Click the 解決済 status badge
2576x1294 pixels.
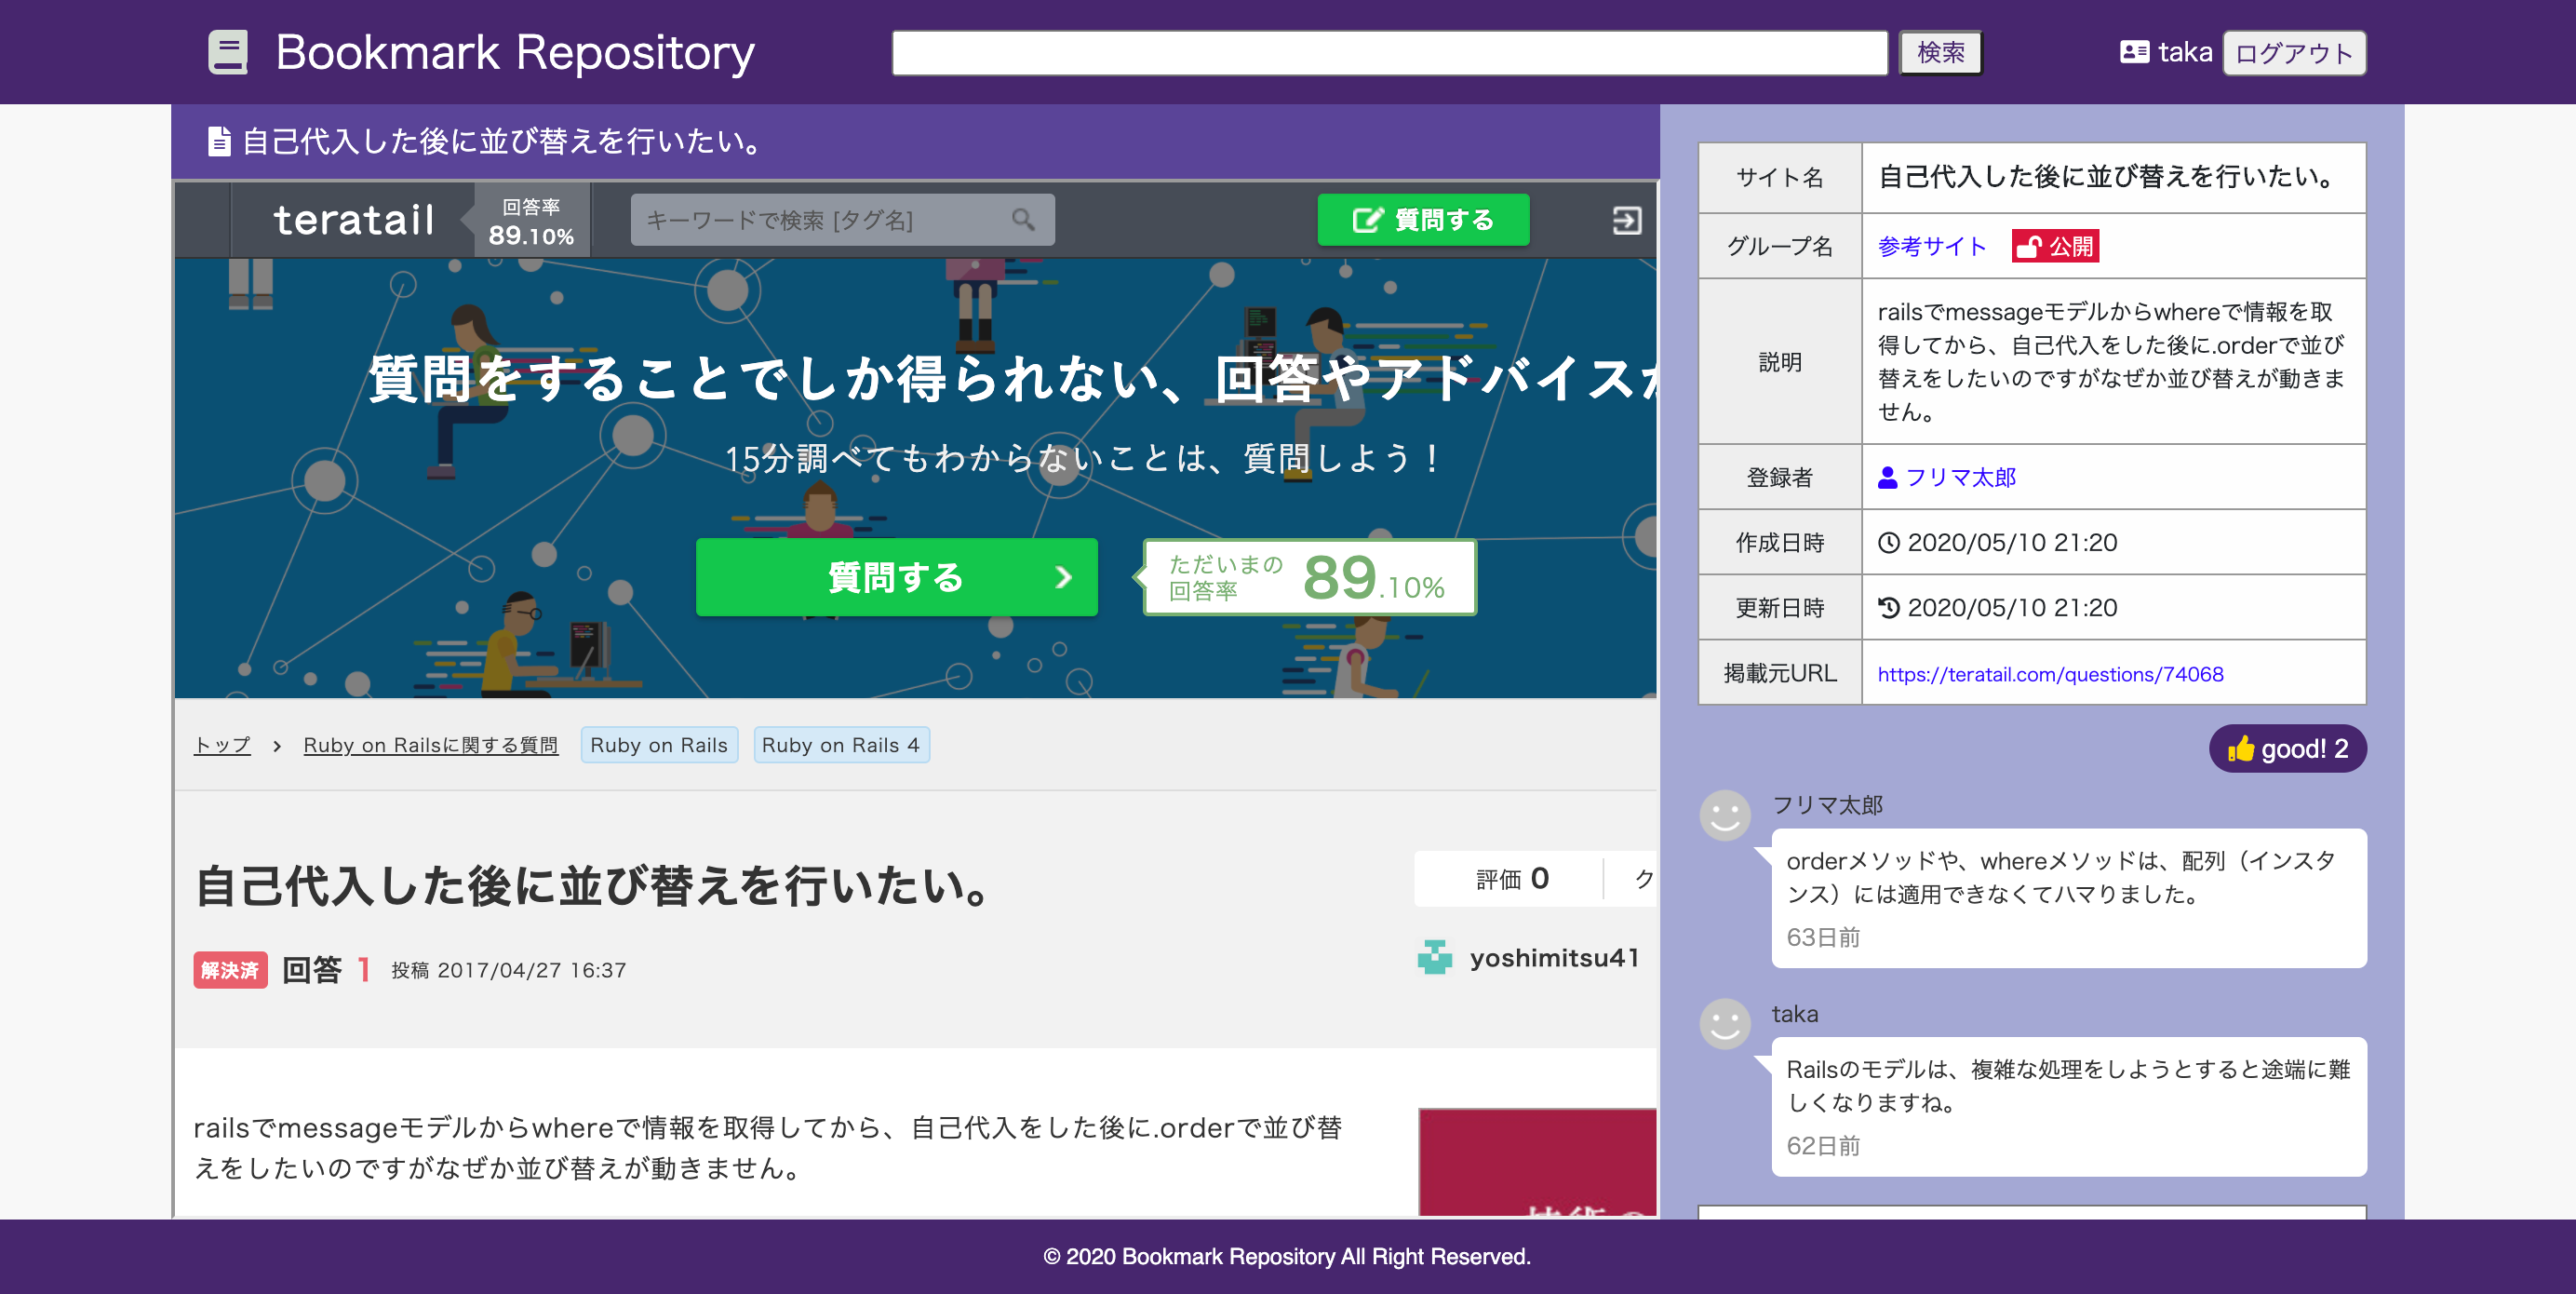(x=230, y=970)
